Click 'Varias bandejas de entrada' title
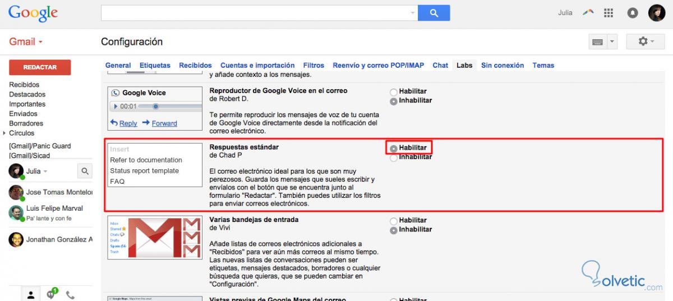The image size is (673, 301). click(253, 220)
